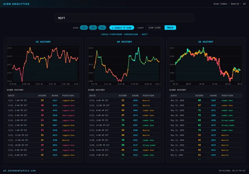
Task: Select the 5/22, 11:00 AM EST row
Action: click(x=43, y=140)
